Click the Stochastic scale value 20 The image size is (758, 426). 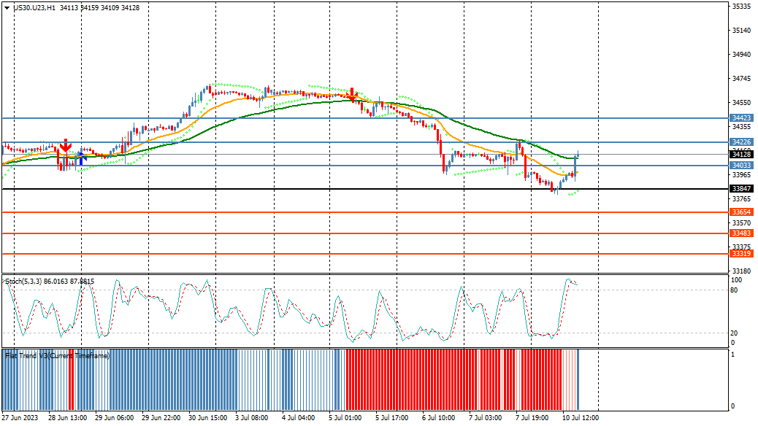click(x=735, y=333)
